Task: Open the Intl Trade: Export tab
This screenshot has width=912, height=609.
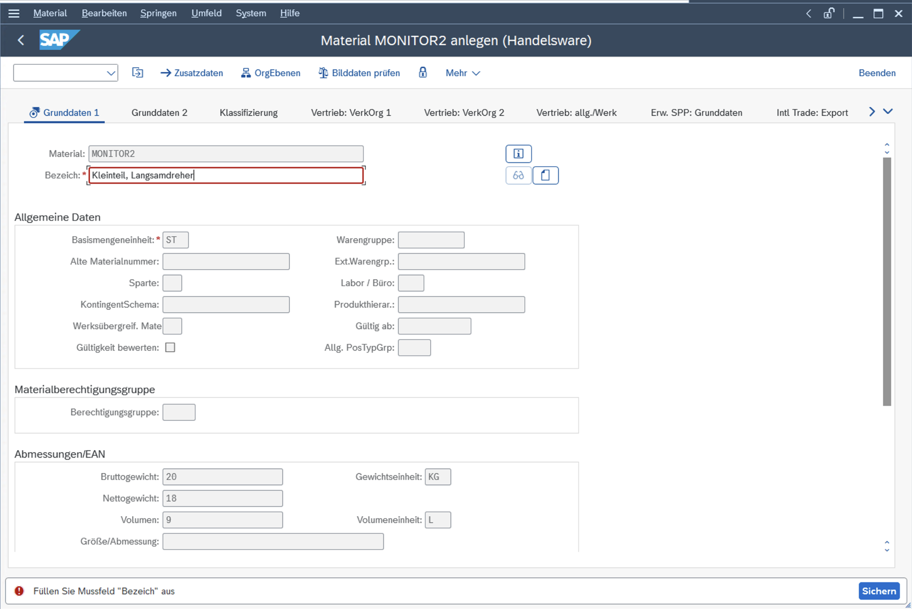Action: [x=812, y=113]
